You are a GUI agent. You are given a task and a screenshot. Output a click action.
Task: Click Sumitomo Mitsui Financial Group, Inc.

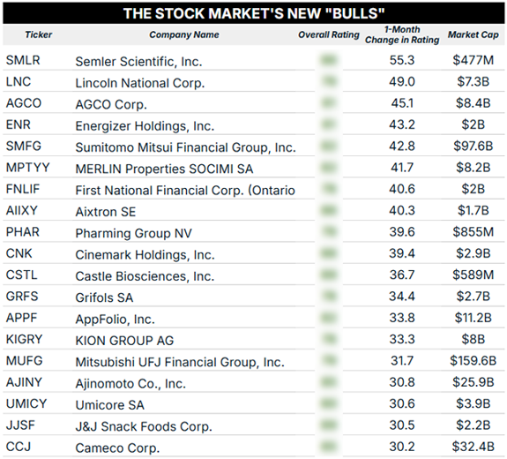[185, 147]
